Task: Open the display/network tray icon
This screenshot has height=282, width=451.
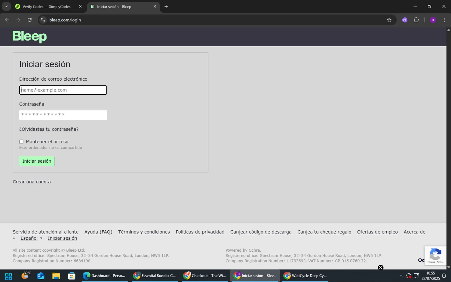Action: pyautogui.click(x=416, y=276)
